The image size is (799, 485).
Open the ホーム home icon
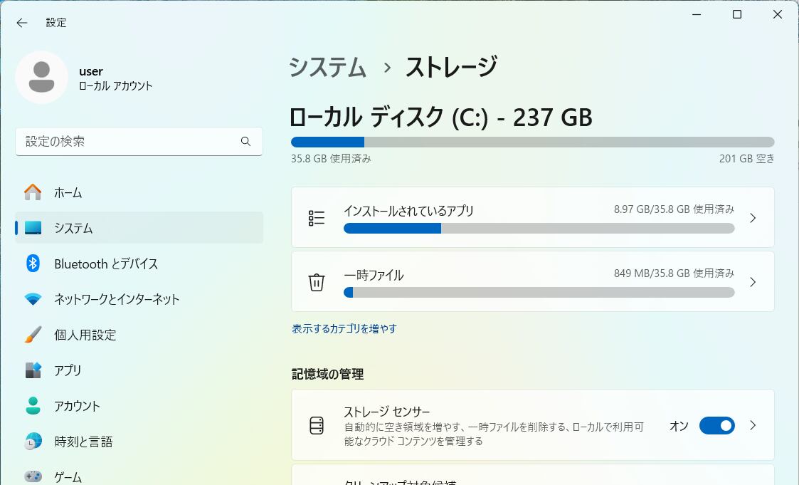pos(33,192)
